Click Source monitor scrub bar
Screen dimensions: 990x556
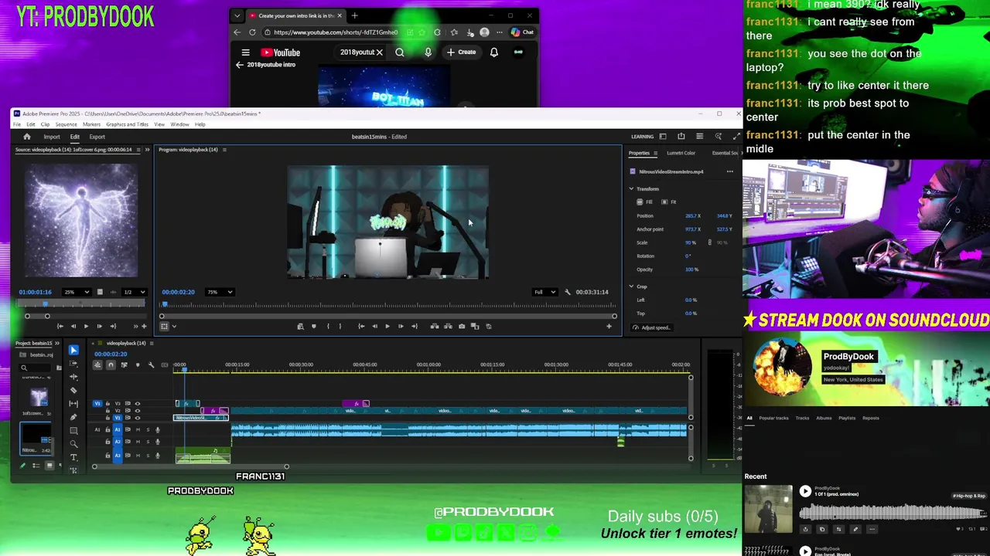point(81,304)
